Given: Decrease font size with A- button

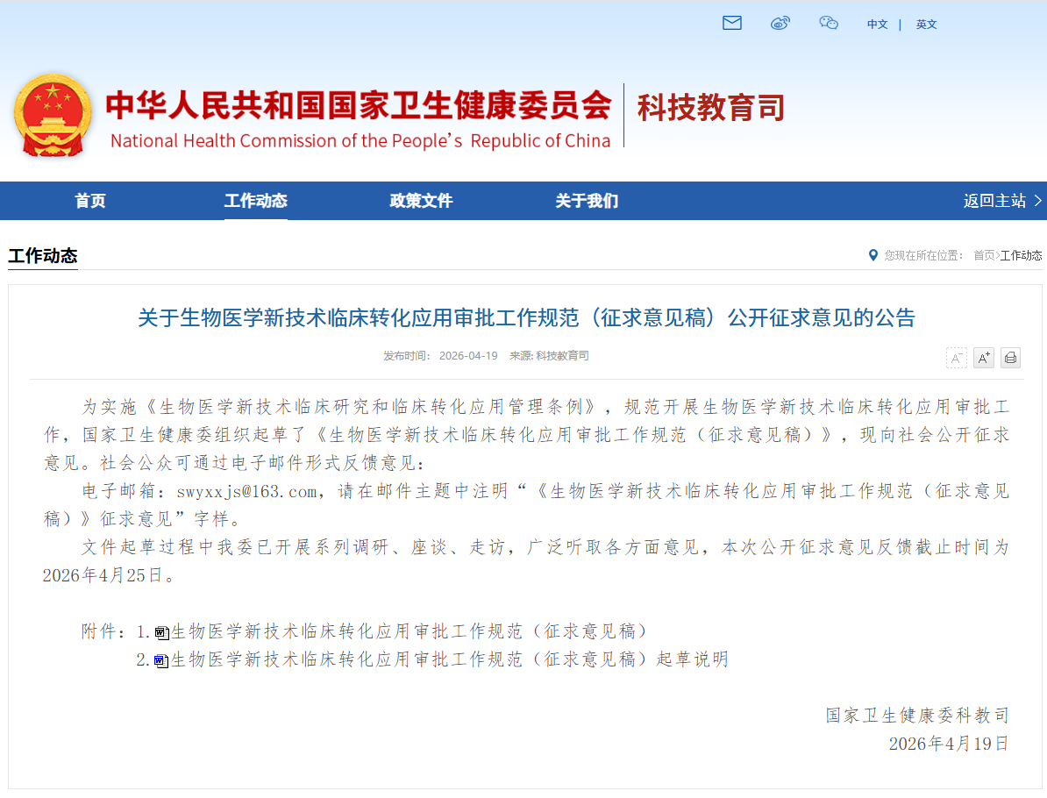Looking at the screenshot, I should pos(957,358).
